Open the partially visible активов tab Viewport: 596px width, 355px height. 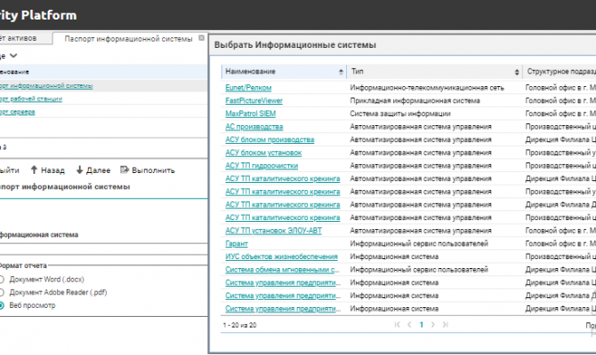(x=22, y=39)
